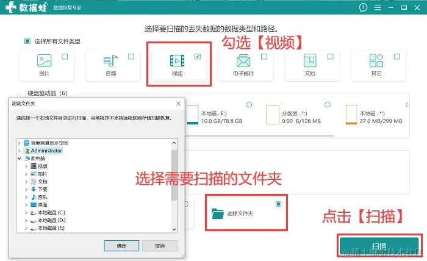Click the 0.00 B/128 MB text
427x261 pixels.
(x=301, y=121)
